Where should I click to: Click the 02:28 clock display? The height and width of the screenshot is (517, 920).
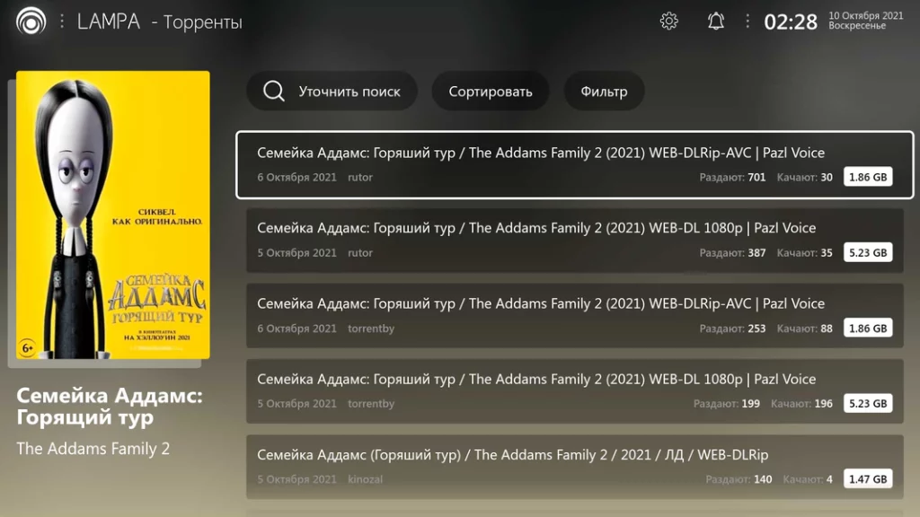(791, 22)
